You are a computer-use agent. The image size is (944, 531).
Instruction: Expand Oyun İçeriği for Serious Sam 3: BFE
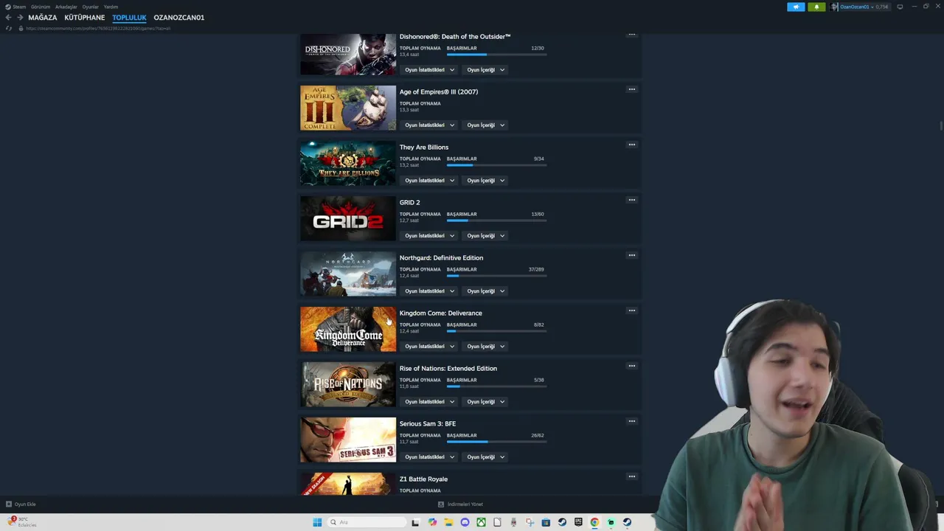pyautogui.click(x=485, y=457)
